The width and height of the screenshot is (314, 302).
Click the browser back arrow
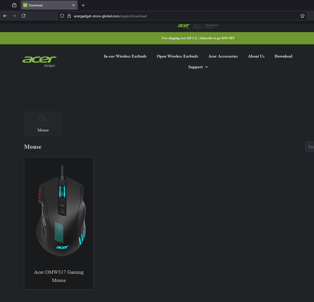[x=5, y=16]
